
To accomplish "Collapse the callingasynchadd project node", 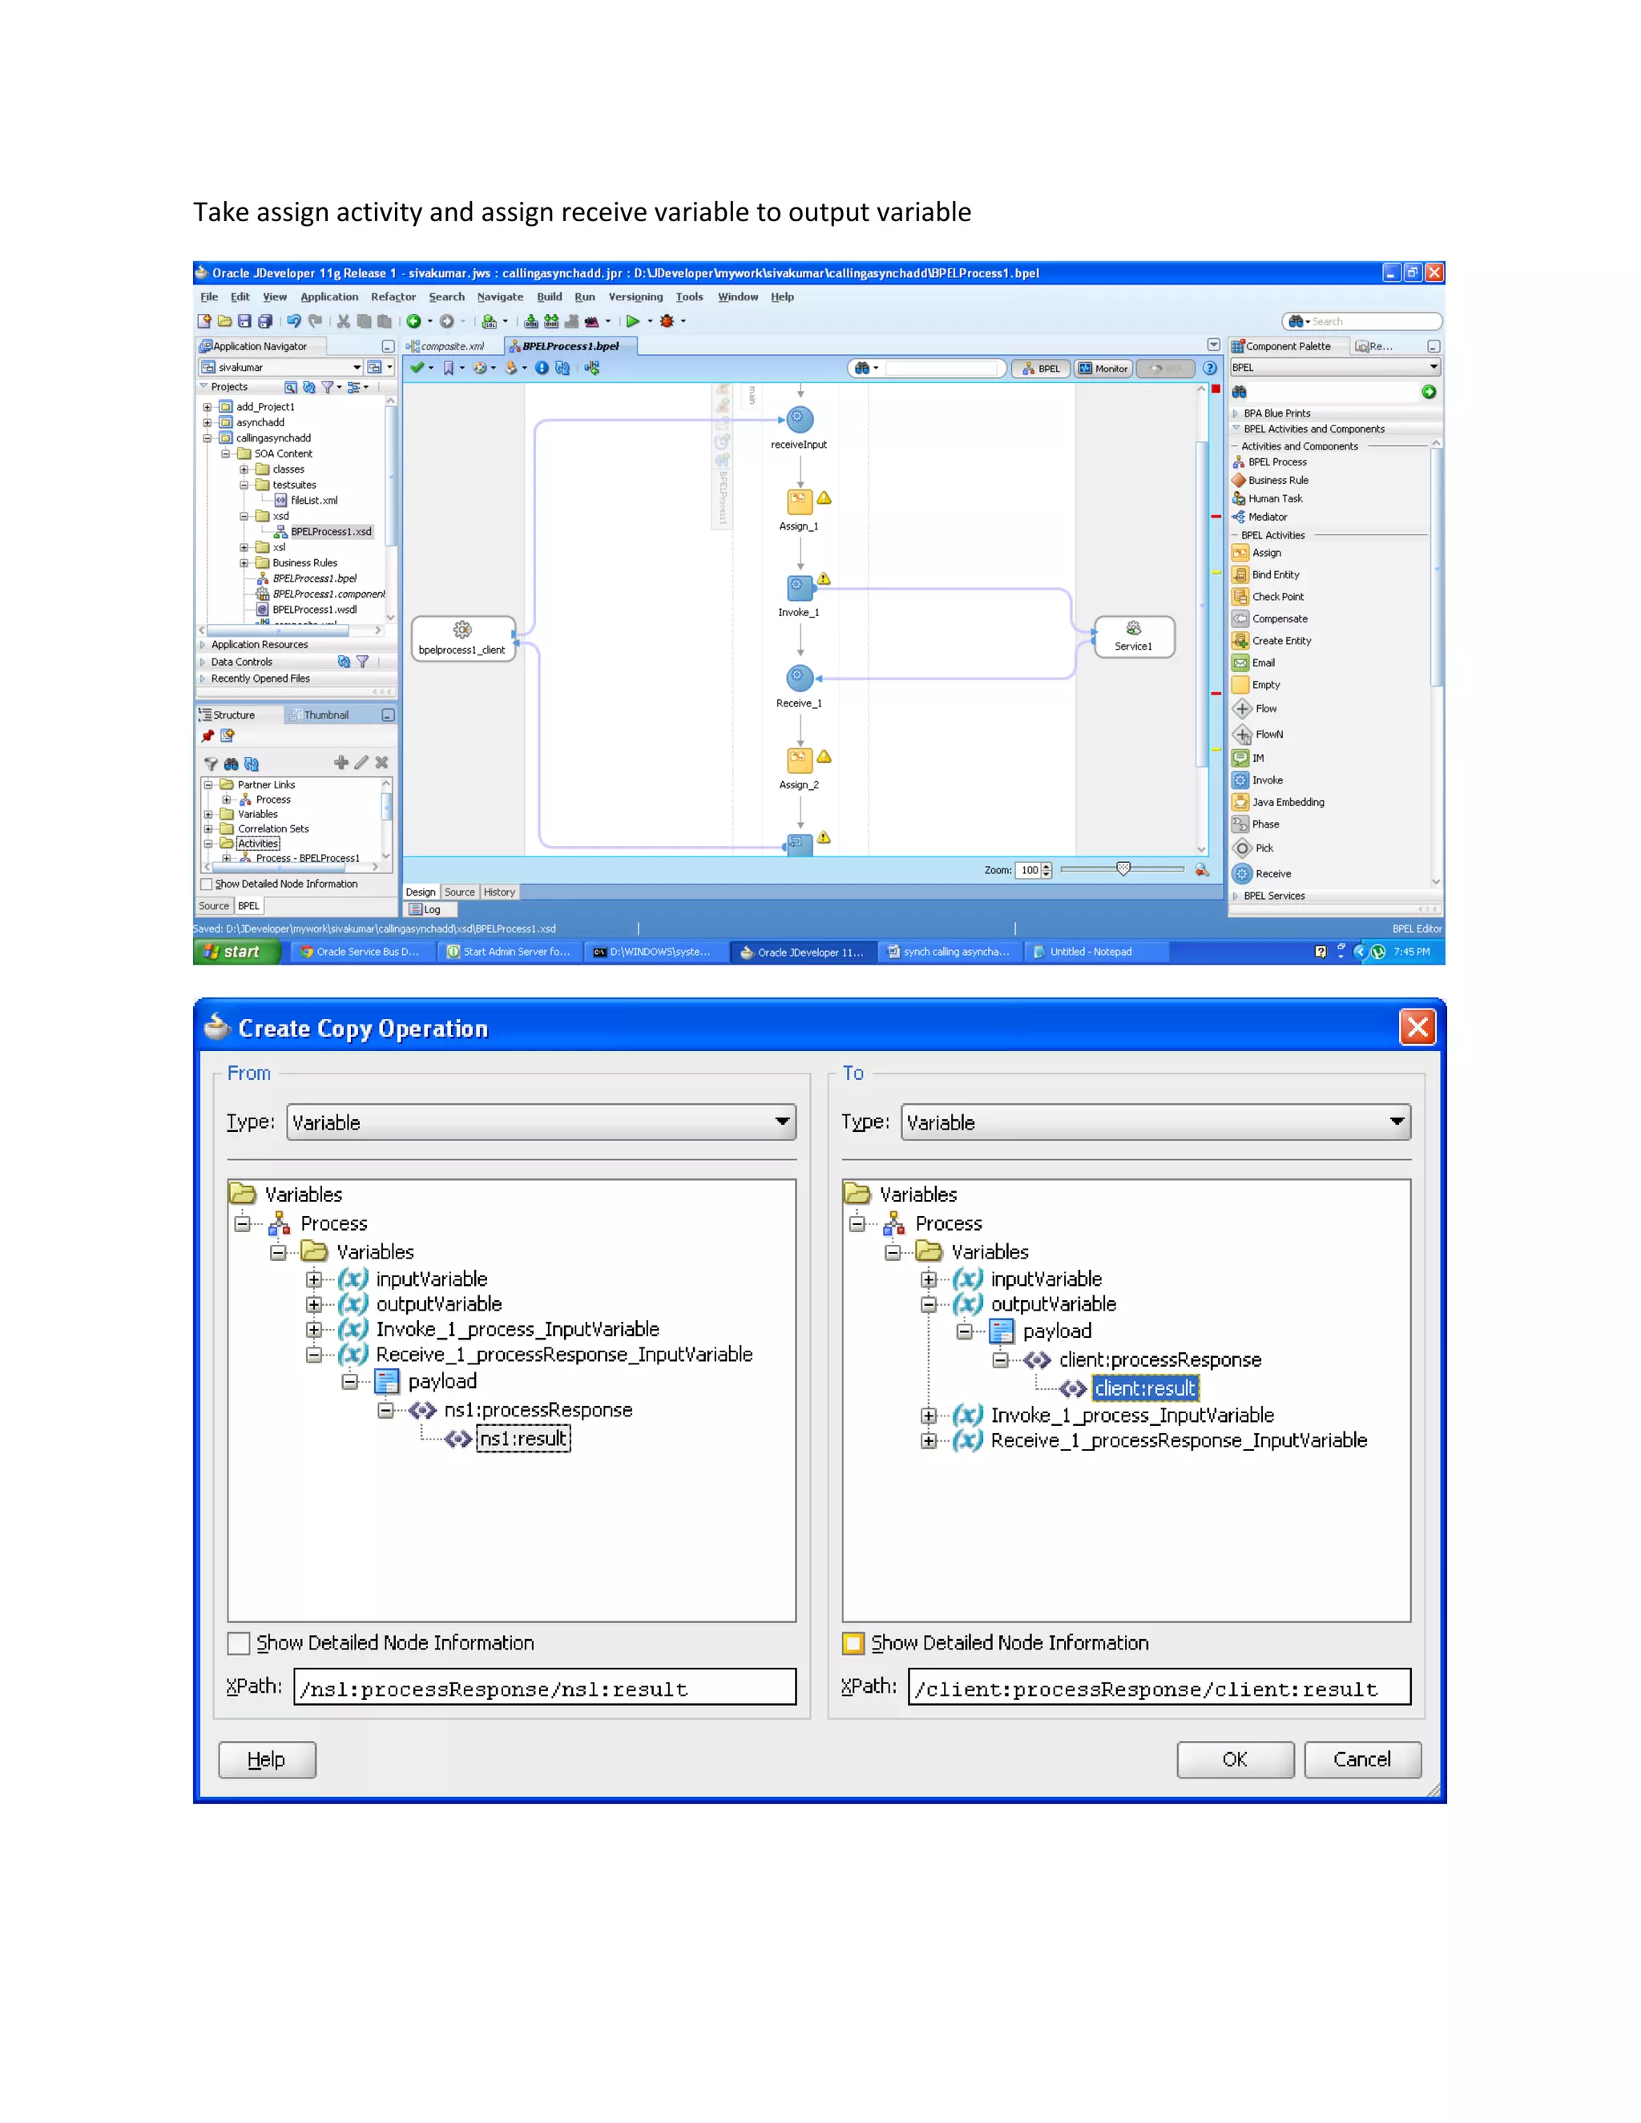I will pos(207,438).
